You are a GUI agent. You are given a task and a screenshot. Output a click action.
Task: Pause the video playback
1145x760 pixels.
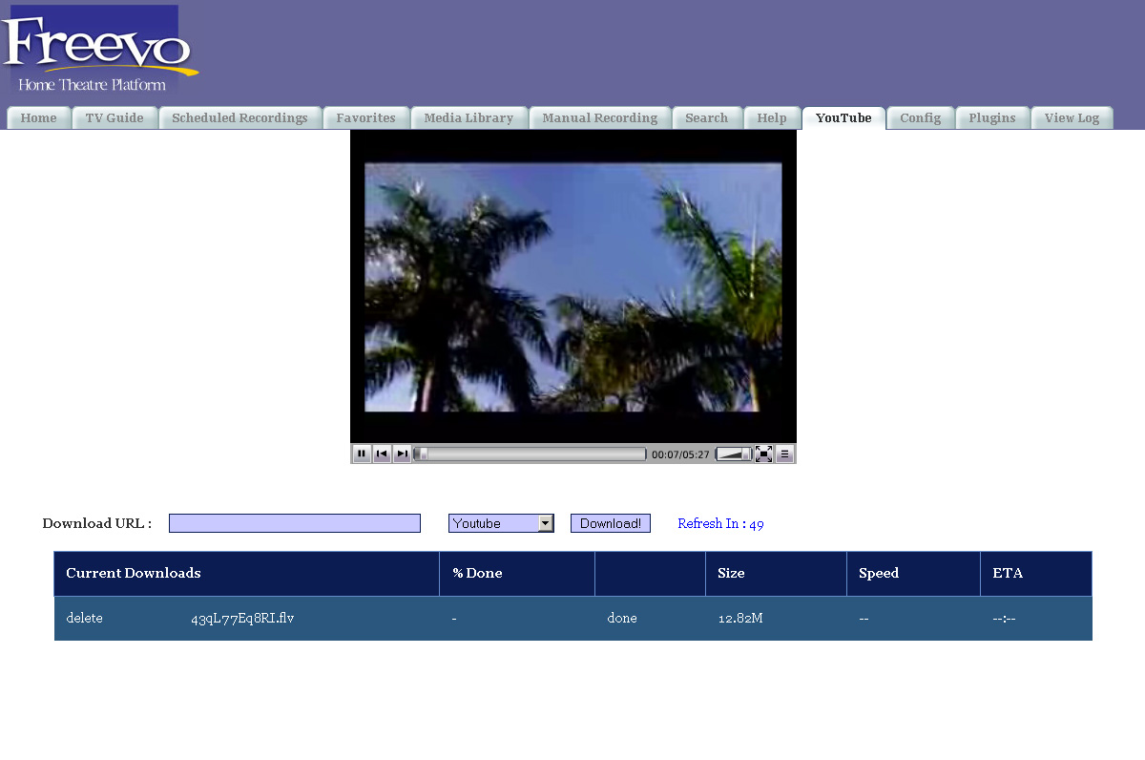tap(362, 454)
